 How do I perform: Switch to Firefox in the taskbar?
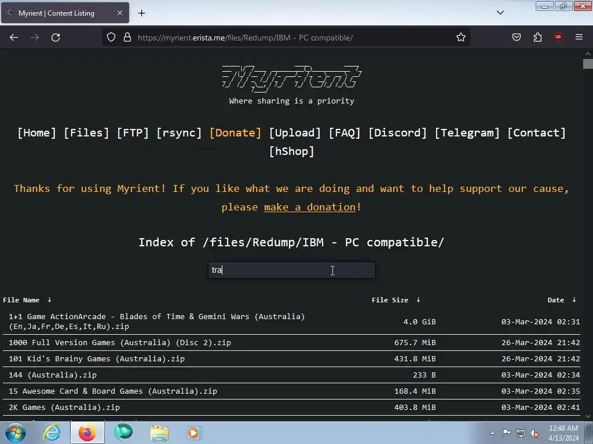tap(87, 432)
